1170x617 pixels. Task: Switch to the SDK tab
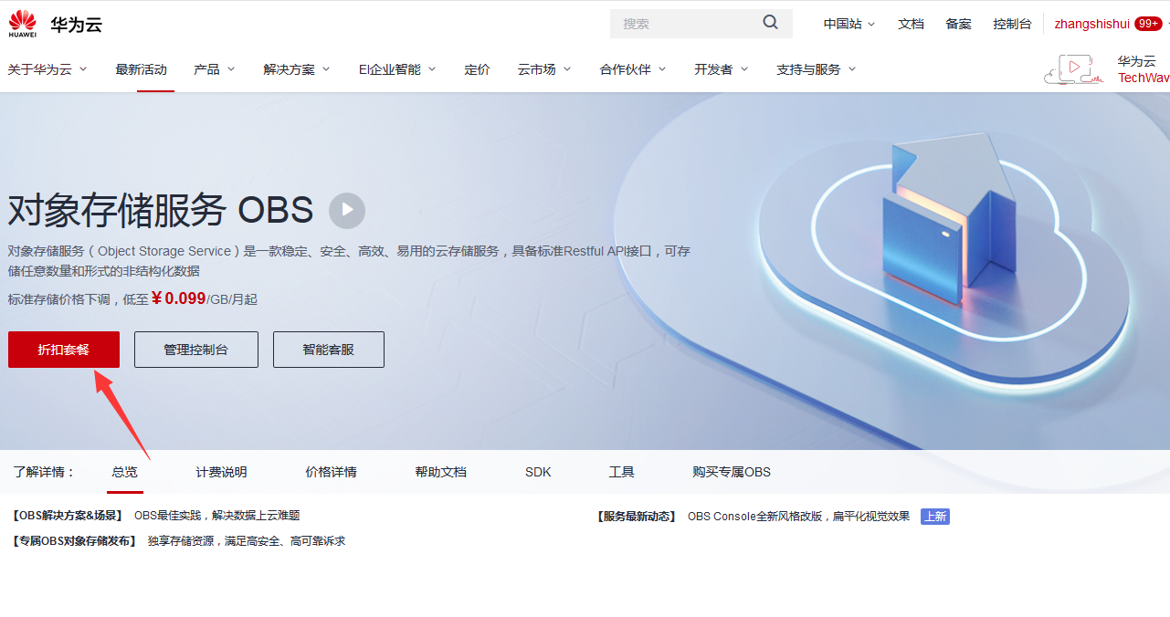[x=538, y=472]
